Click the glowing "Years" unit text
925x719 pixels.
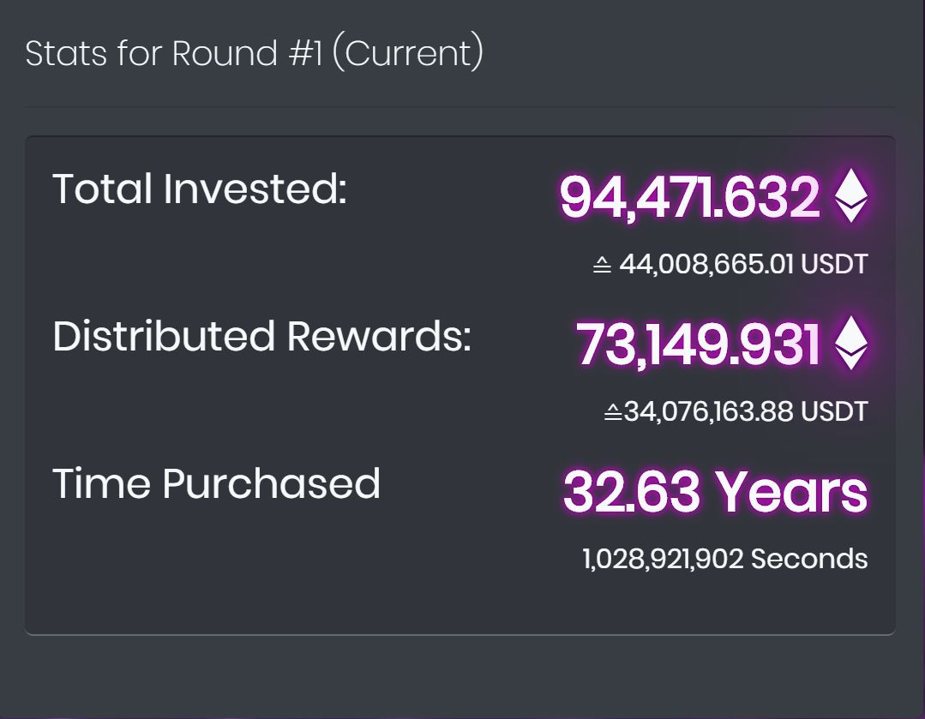(791, 492)
